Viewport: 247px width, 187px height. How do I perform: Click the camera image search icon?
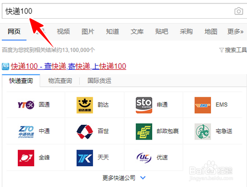[x=239, y=11]
